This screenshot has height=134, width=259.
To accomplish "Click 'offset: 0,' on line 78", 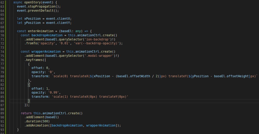I will [x=41, y=68].
